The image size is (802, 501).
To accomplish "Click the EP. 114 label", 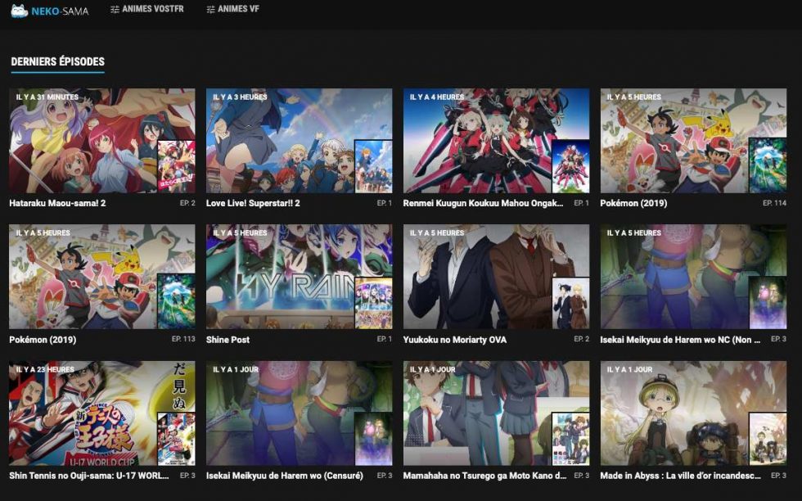I will 774,203.
